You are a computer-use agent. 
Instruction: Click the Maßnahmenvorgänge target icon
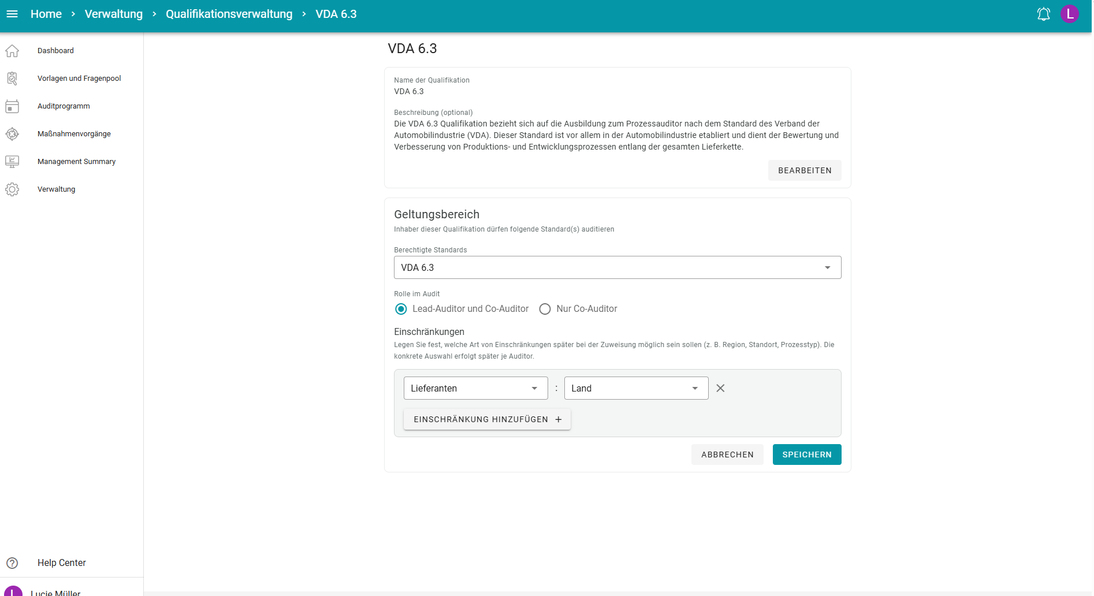(x=12, y=134)
